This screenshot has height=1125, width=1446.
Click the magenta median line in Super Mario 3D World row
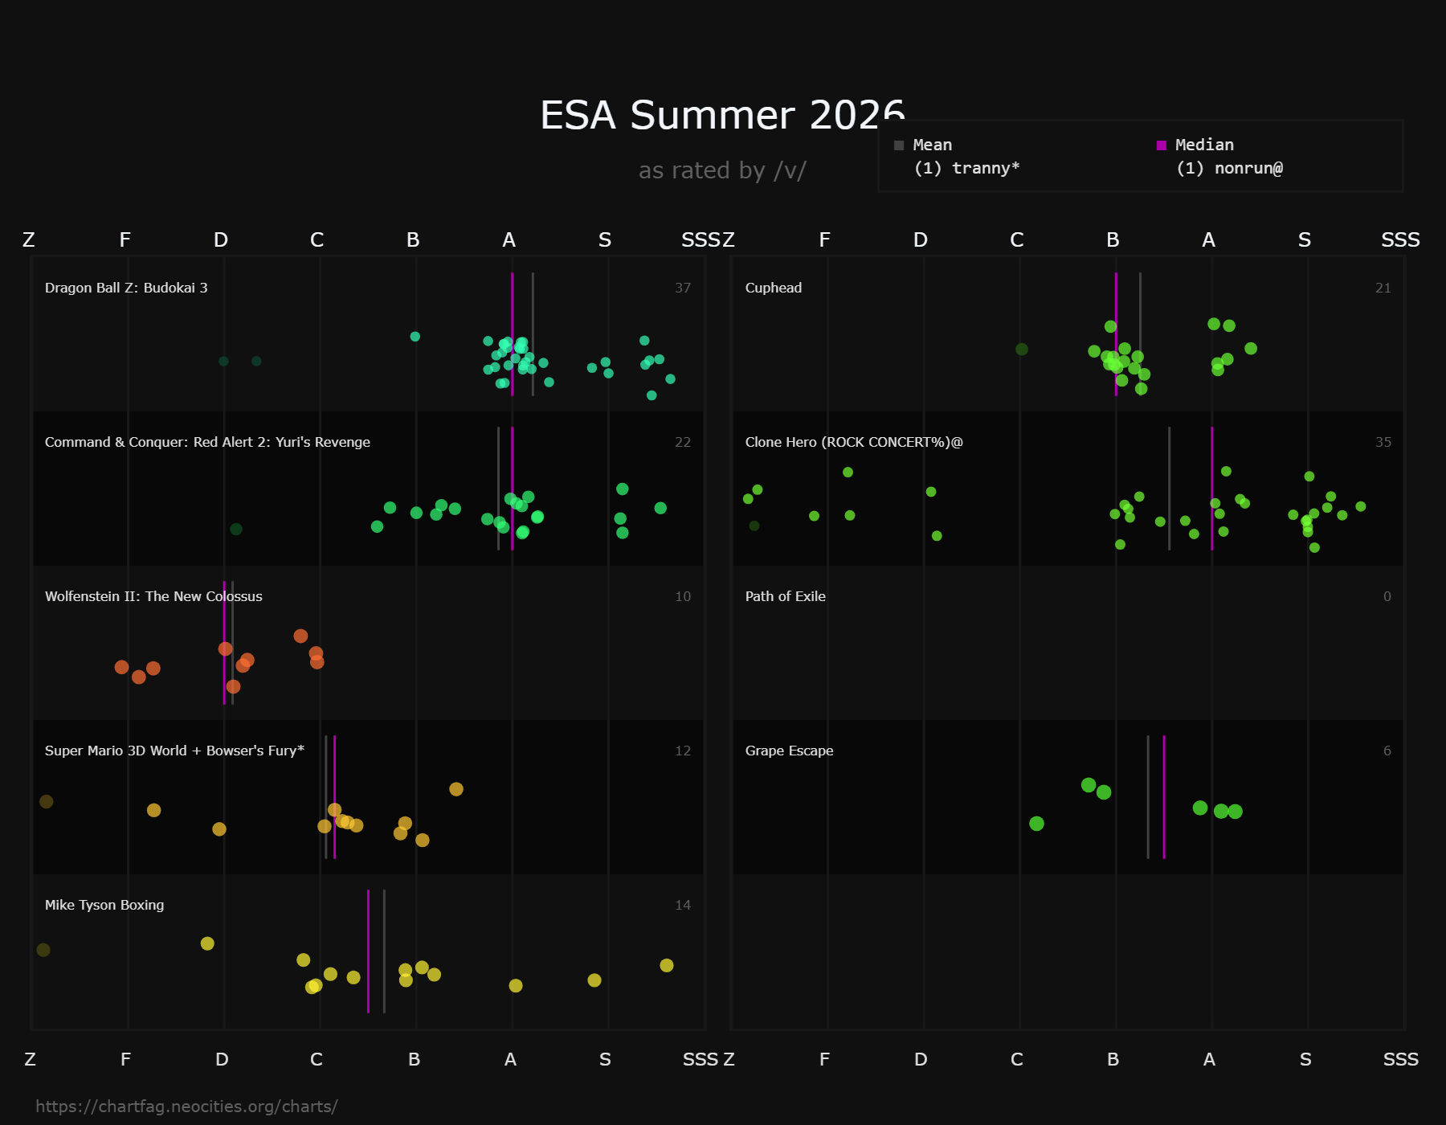pyautogui.click(x=334, y=797)
